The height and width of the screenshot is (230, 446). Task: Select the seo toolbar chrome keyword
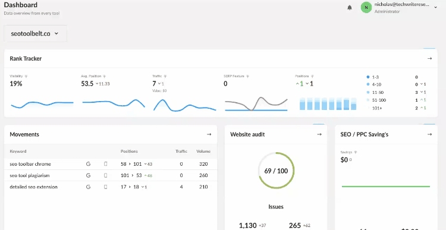(x=30, y=164)
